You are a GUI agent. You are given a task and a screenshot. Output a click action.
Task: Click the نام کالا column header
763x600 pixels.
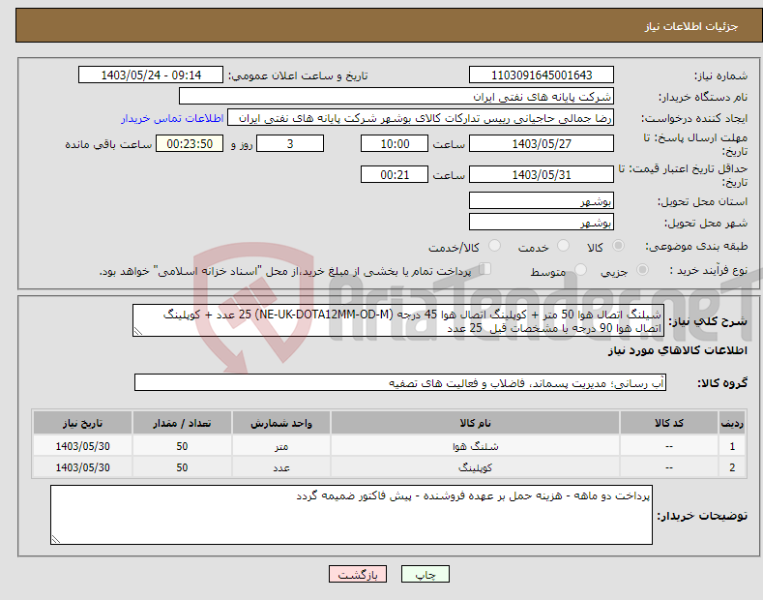tap(475, 423)
